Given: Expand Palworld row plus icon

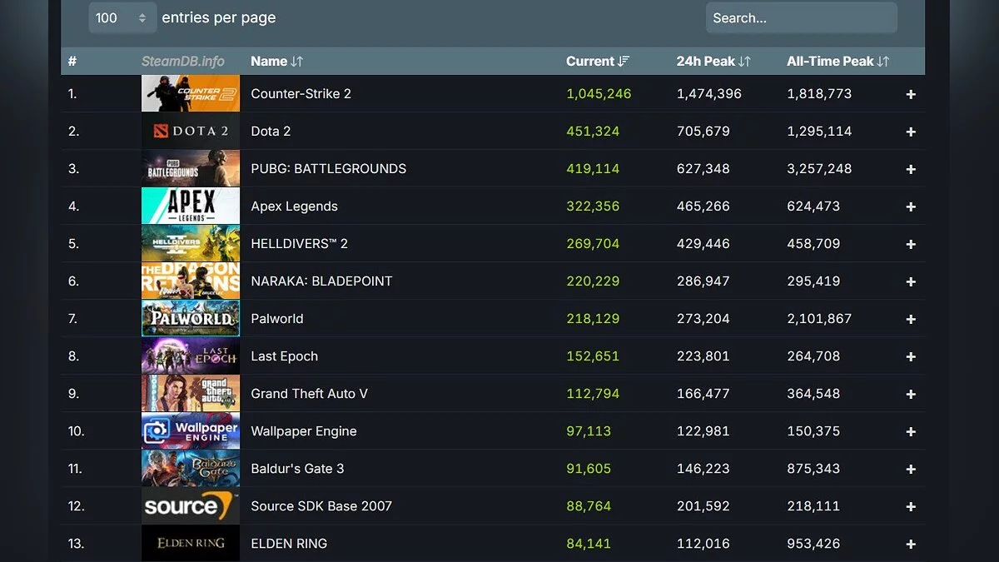Looking at the screenshot, I should pos(911,319).
